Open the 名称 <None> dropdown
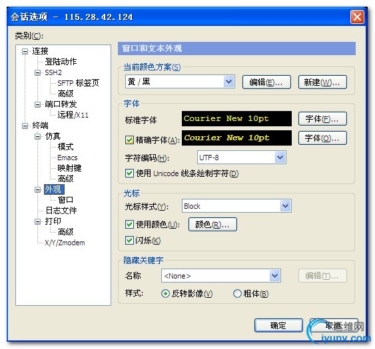This screenshot has width=375, height=349. tap(275, 276)
